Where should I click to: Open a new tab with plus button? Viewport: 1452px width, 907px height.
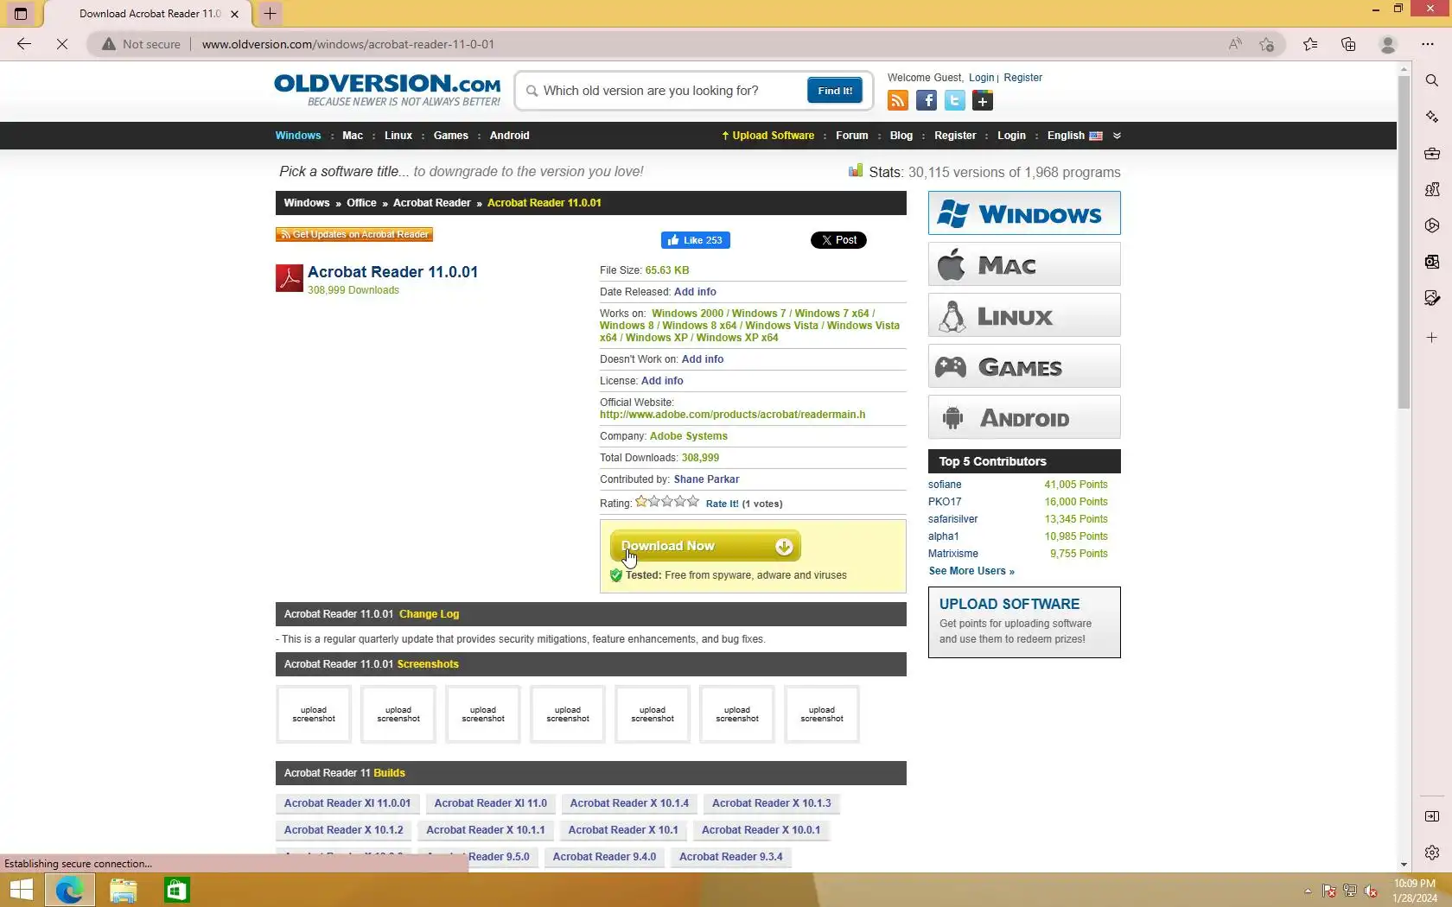coord(270,14)
